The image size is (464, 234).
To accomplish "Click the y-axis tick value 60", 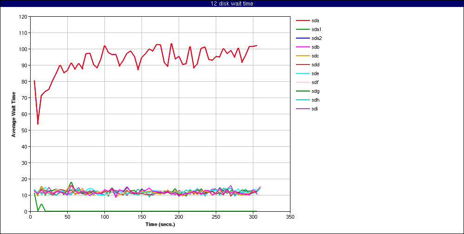I will pos(25,114).
